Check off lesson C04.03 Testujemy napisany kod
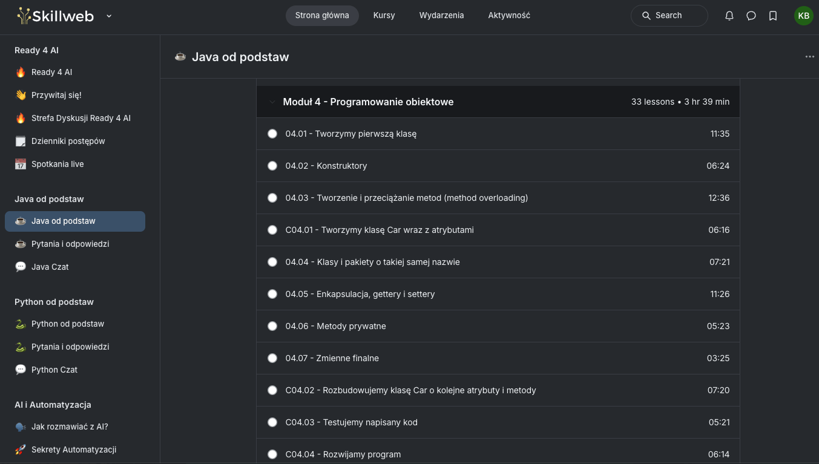 [x=272, y=422]
